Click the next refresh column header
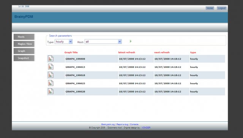 [162, 52]
